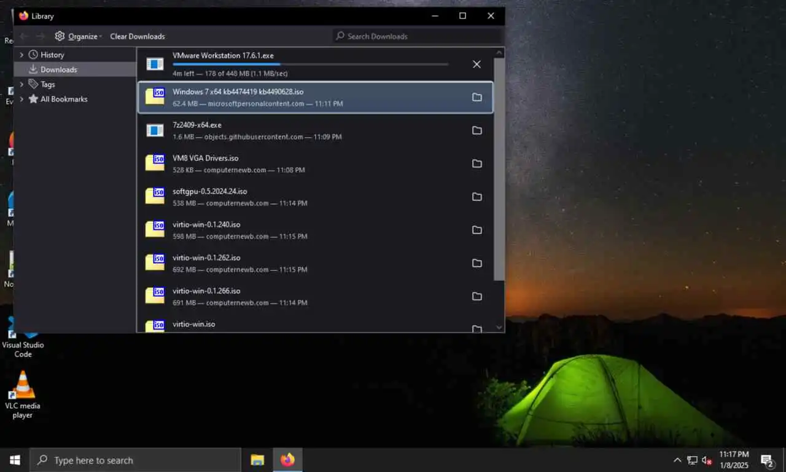Go back with the toolbar back arrow
The height and width of the screenshot is (472, 786).
tap(24, 36)
